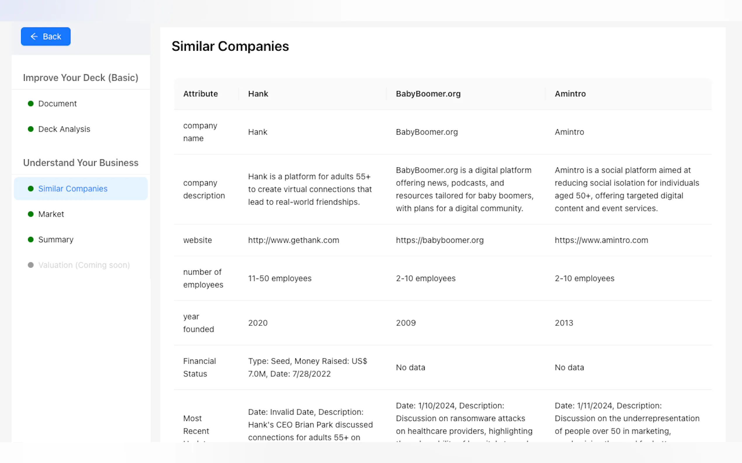This screenshot has height=463, width=742.
Task: Open the Document section
Action: (x=57, y=104)
